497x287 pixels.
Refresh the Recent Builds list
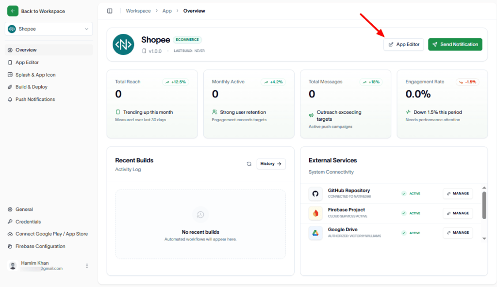[x=249, y=164]
